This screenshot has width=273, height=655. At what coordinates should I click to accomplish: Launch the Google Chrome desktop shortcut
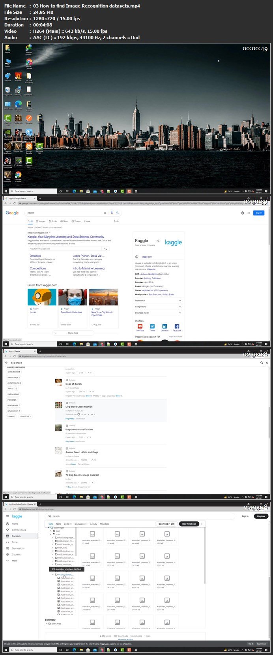18,176
